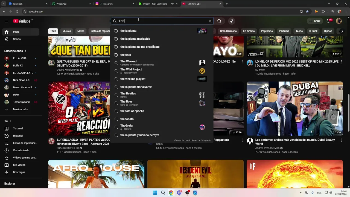Open Ver más tarde list
This screenshot has width=350, height=197.
pos(21,150)
